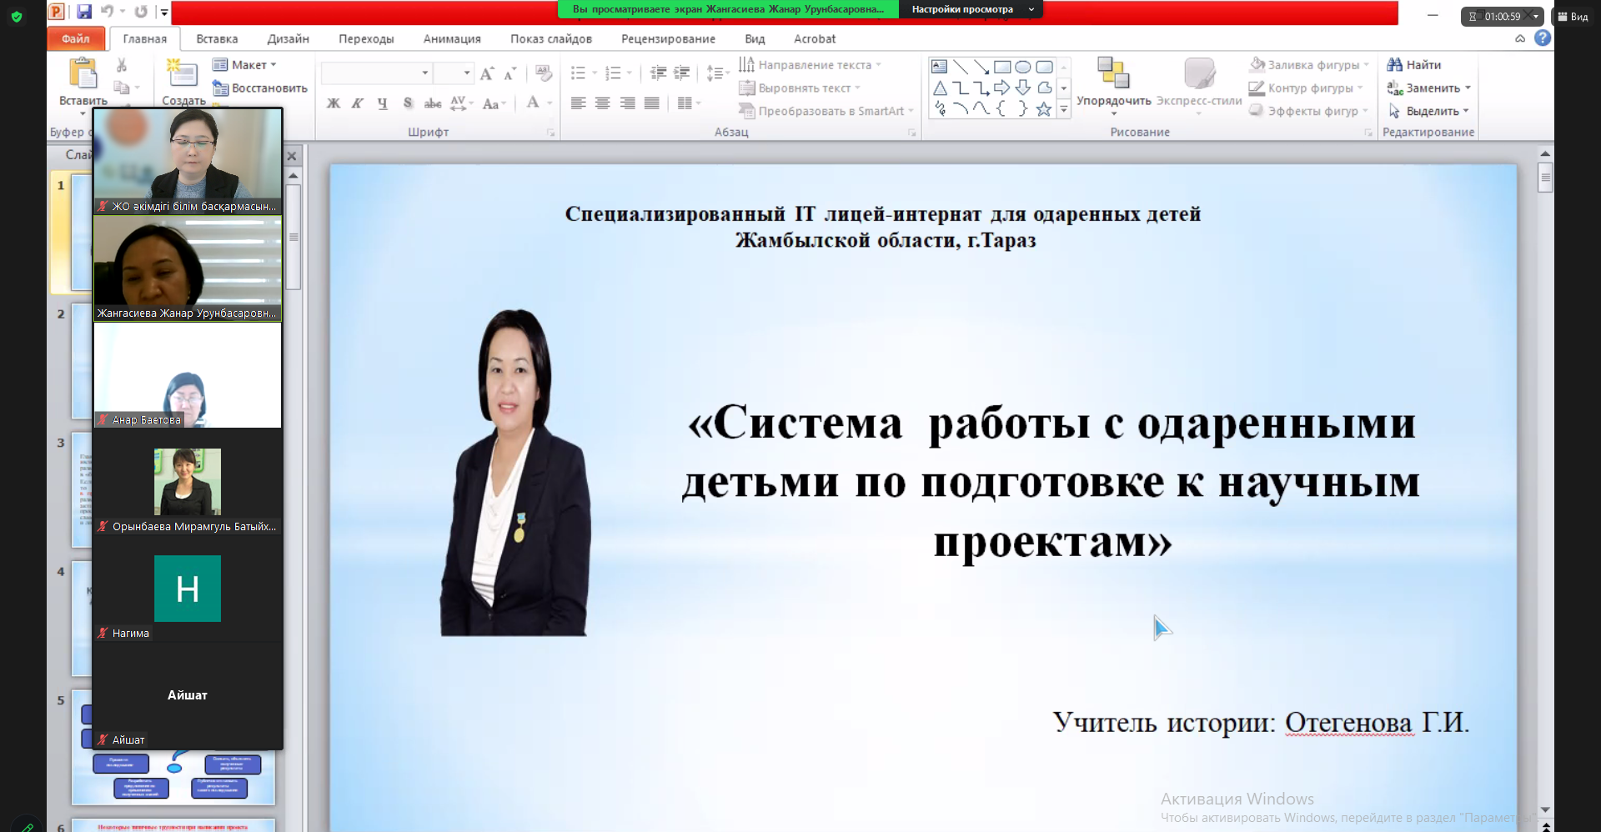The height and width of the screenshot is (832, 1601).
Task: Click the Paste (Вставить) clipboard icon
Action: pyautogui.click(x=83, y=73)
